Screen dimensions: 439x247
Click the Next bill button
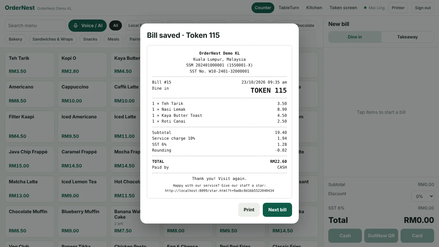[277, 210]
